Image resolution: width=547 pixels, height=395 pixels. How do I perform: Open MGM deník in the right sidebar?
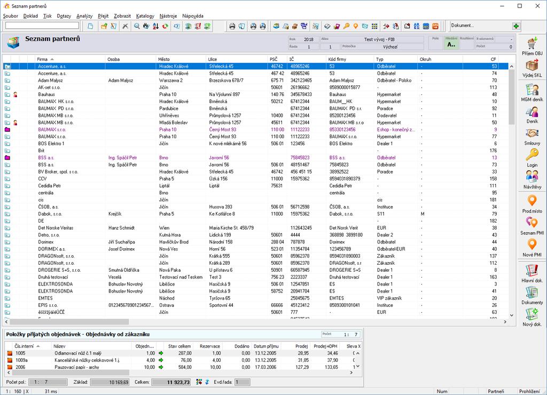click(x=532, y=92)
